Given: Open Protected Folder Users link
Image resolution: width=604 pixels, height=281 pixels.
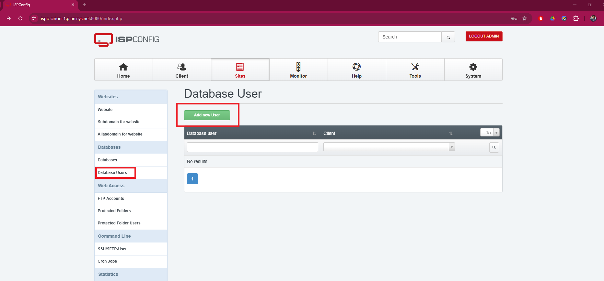Looking at the screenshot, I should (131, 223).
